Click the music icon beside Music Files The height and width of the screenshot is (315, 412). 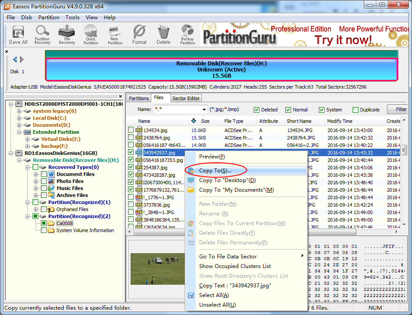pos(51,188)
